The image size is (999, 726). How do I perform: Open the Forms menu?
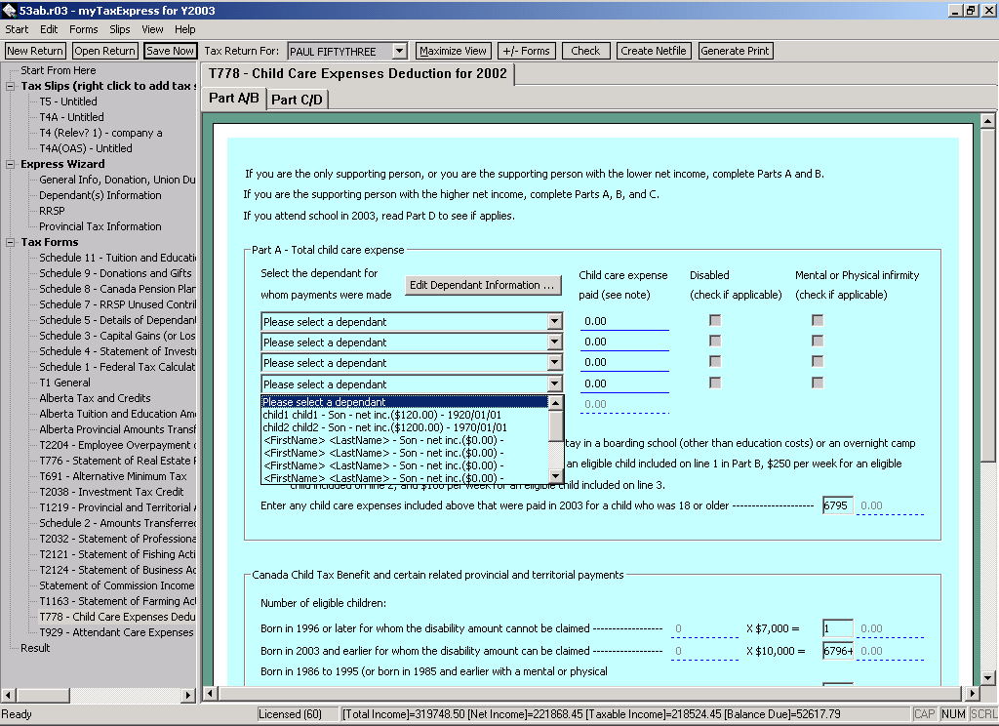point(83,29)
